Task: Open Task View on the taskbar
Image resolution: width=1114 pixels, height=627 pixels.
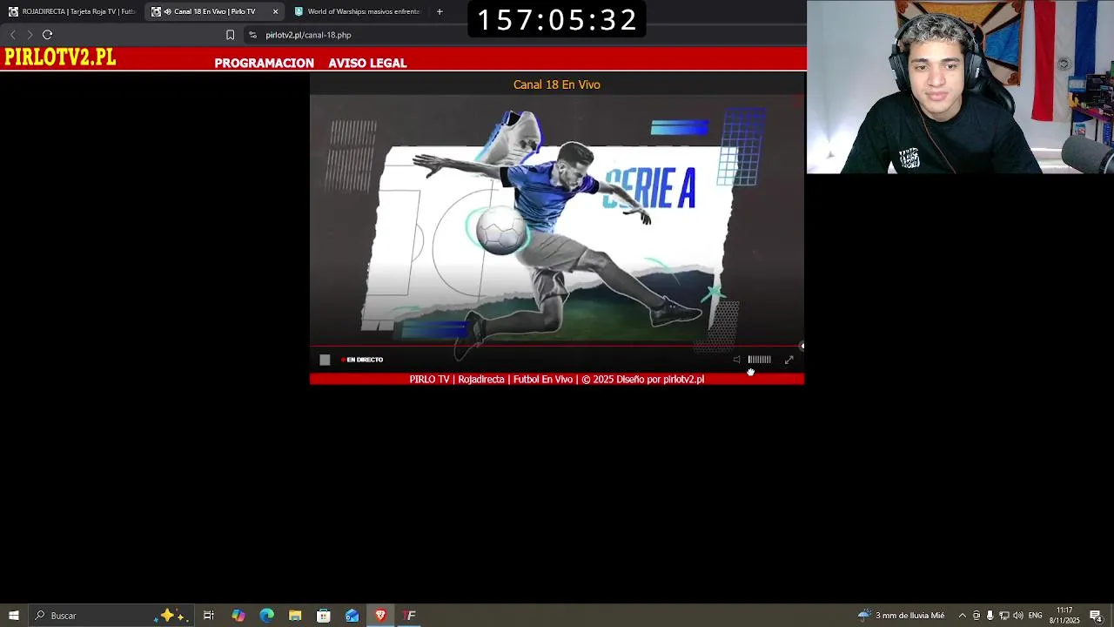Action: pyautogui.click(x=209, y=616)
